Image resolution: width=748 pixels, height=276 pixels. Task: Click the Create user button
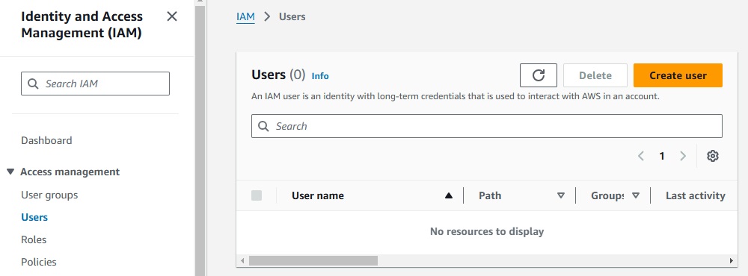click(x=678, y=75)
